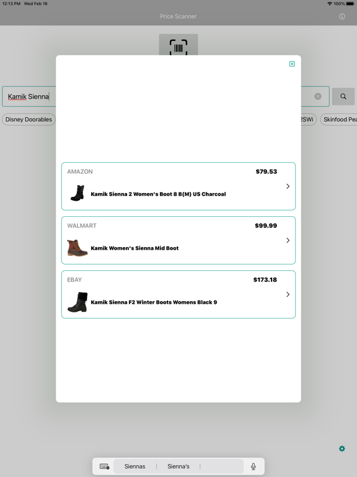Select "Kamik Women's Sienna Mid Boot" title
This screenshot has width=357, height=477.
point(134,248)
